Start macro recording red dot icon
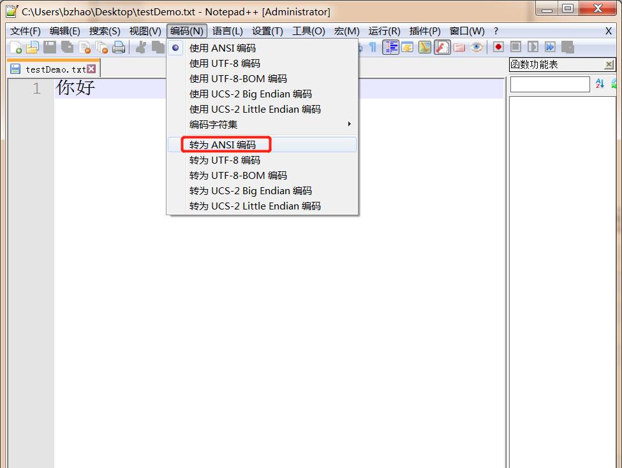622x468 pixels. [498, 47]
